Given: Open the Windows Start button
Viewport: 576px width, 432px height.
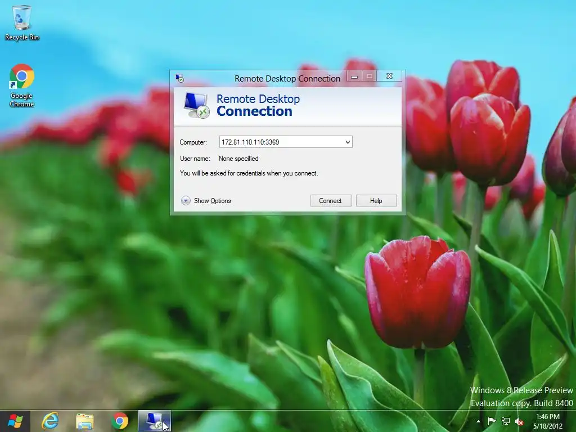Looking at the screenshot, I should (15, 421).
